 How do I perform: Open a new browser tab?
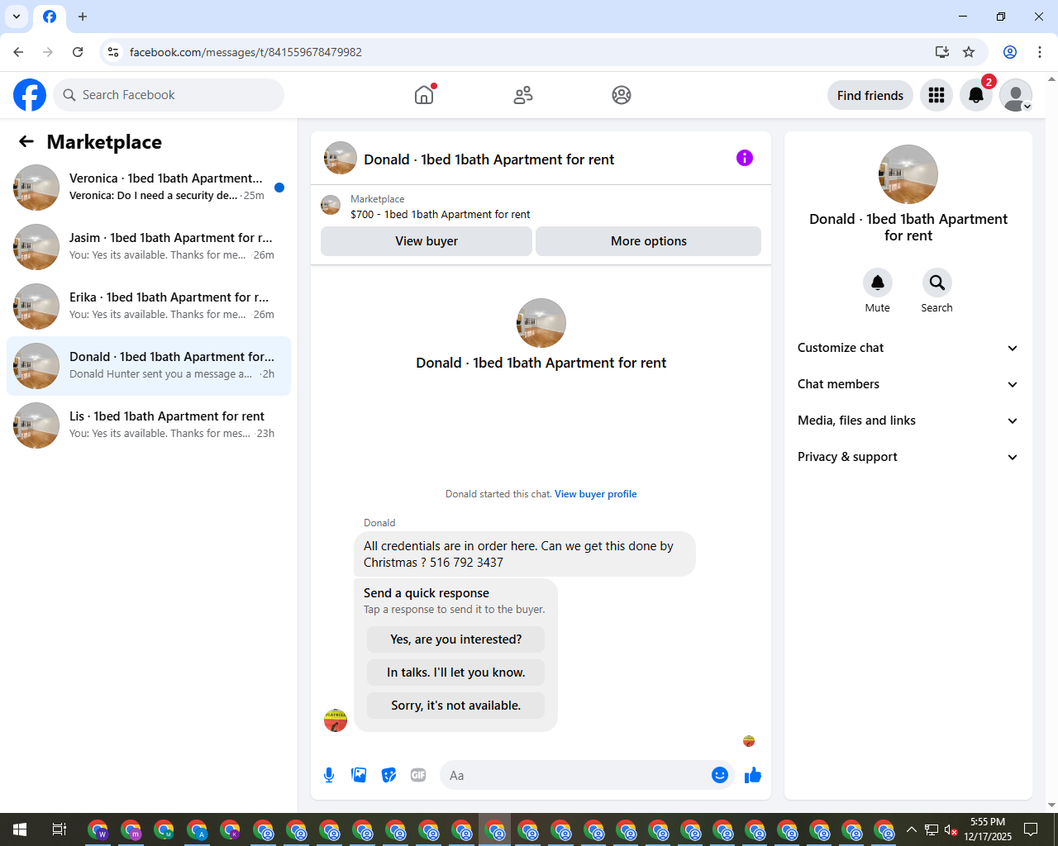tap(83, 17)
